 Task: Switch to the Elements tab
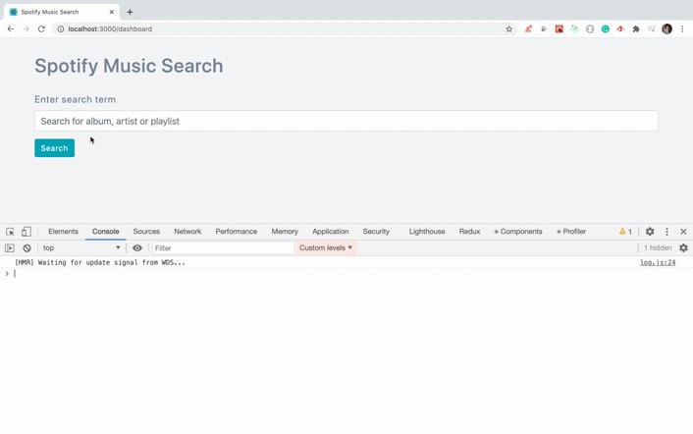point(63,232)
